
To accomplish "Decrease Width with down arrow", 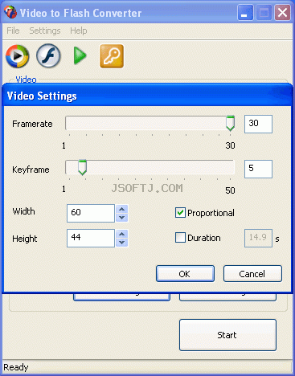I will (x=122, y=218).
